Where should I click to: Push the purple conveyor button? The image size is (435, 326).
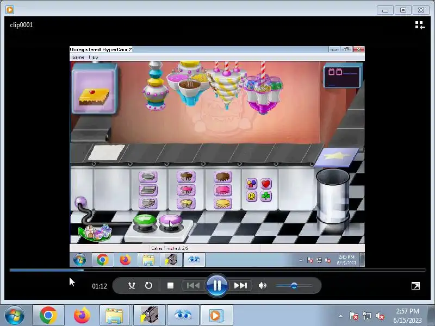tap(171, 223)
